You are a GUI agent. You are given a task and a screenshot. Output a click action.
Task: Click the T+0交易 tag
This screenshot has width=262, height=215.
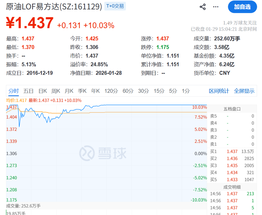[x=117, y=6]
